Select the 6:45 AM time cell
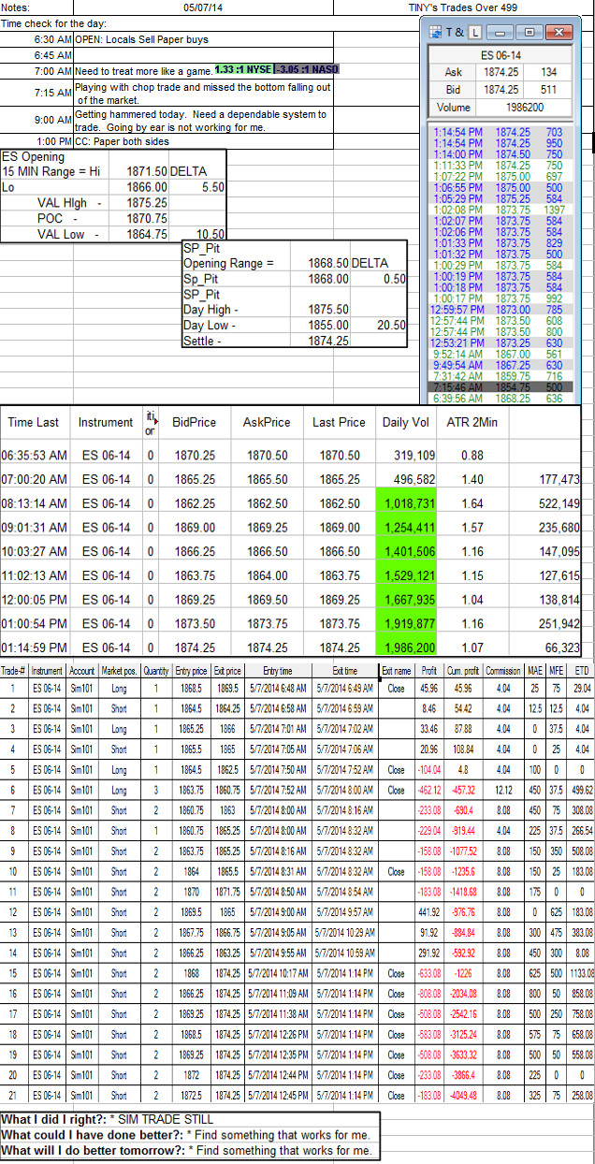 pyautogui.click(x=36, y=55)
